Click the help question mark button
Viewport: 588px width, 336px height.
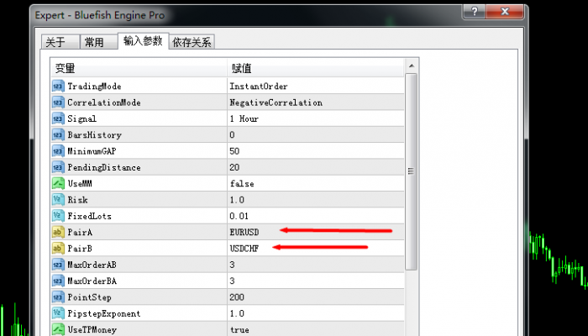click(474, 12)
